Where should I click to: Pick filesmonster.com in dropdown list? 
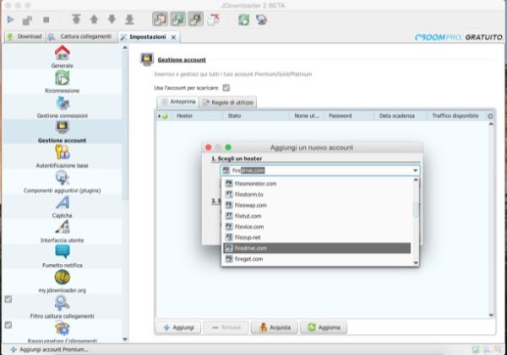click(317, 183)
